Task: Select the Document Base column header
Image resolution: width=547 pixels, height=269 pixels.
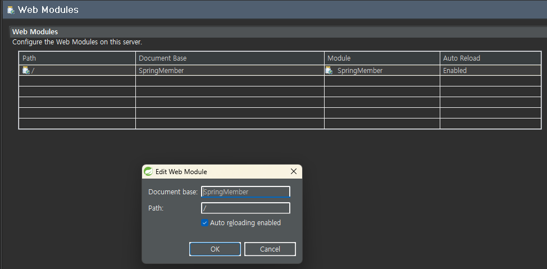Action: [x=230, y=58]
